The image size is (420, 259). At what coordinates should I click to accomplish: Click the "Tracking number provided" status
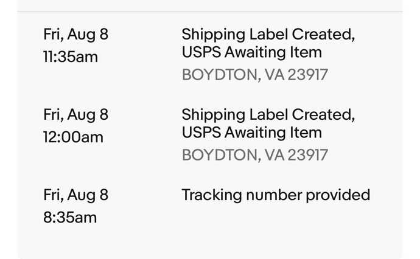pos(276,195)
